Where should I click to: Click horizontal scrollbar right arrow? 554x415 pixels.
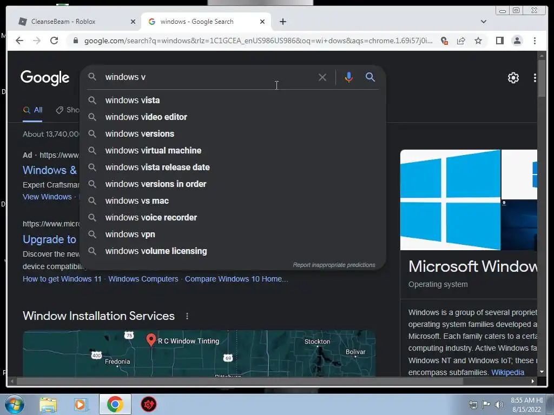coord(533,381)
